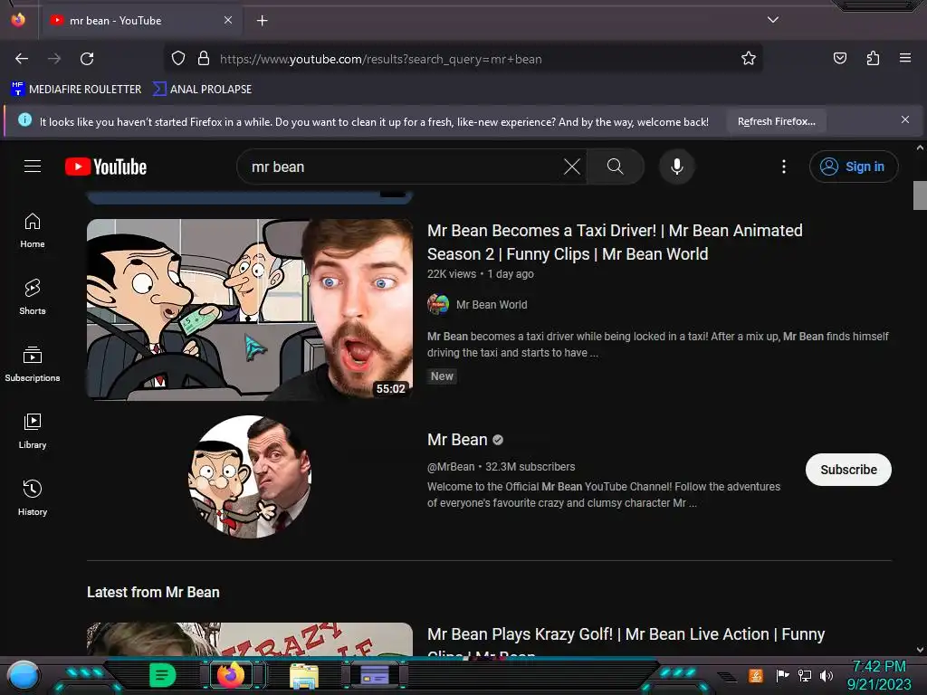
Task: Click the address bar URL
Action: pos(381,59)
